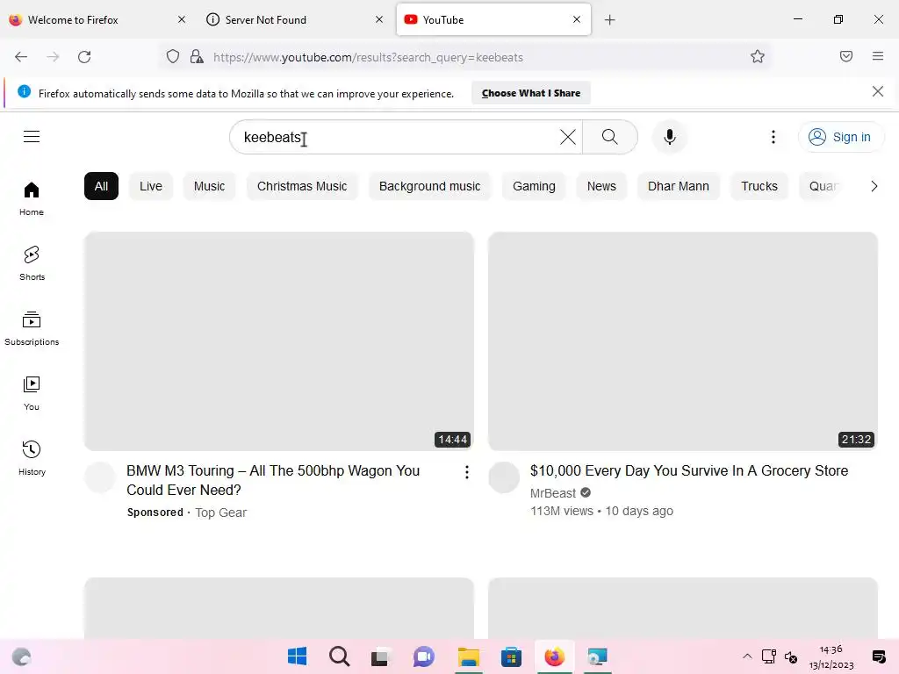Click the YouTube search magnifier button
The image size is (899, 674).
tap(609, 137)
